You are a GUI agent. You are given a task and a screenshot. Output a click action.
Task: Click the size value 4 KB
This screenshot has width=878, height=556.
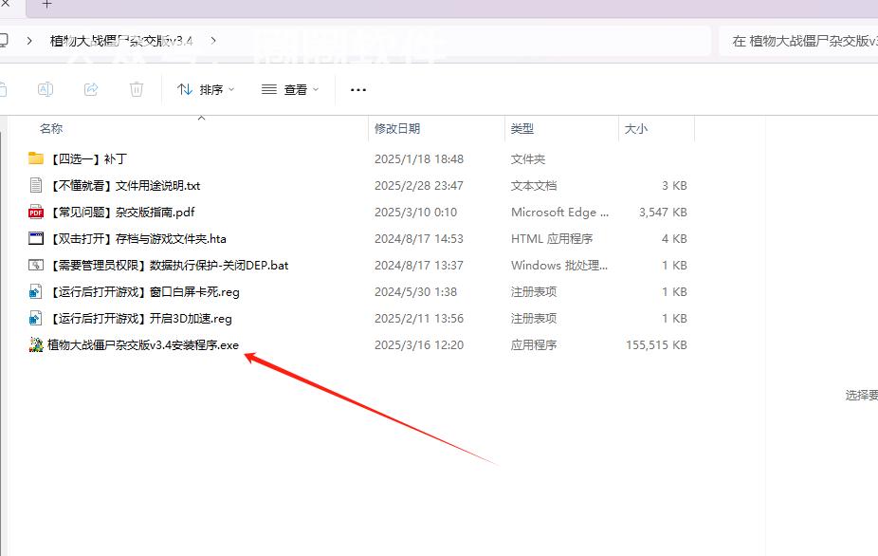click(674, 239)
